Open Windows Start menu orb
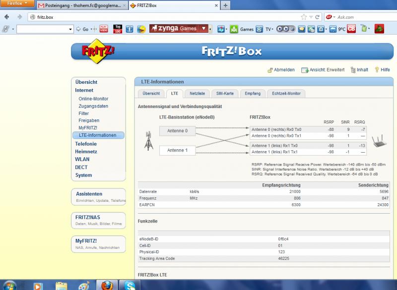 (10, 286)
